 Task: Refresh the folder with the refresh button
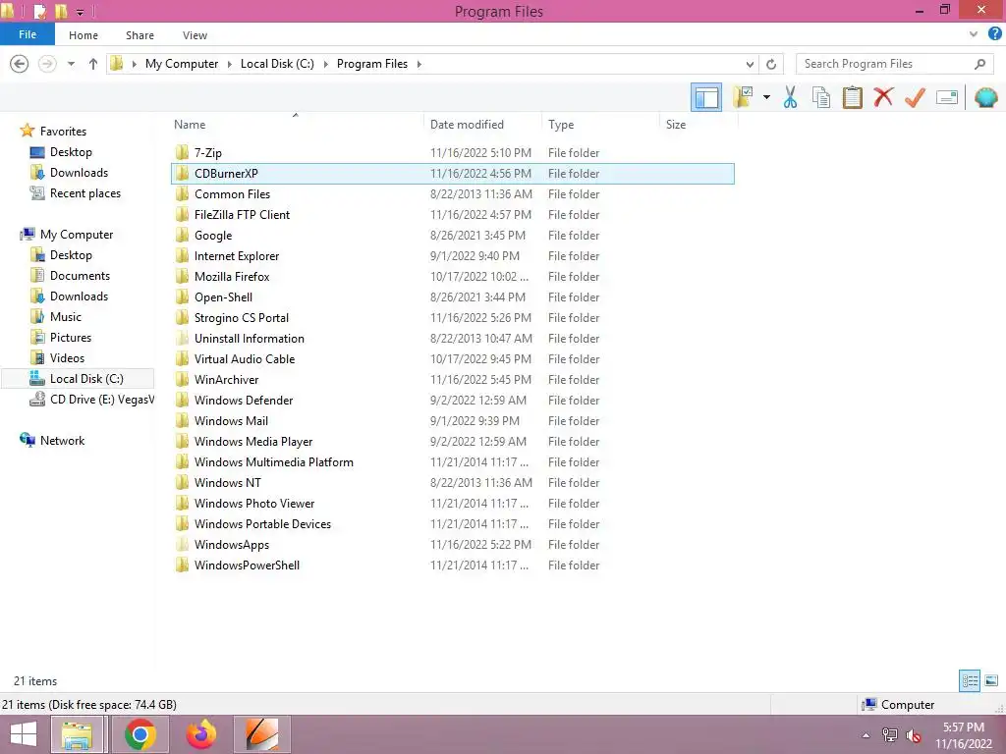tap(771, 64)
